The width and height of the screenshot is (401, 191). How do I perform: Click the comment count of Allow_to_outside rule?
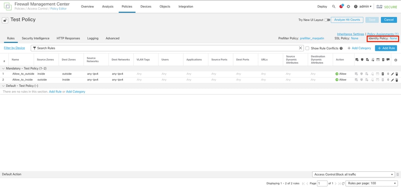pyautogui.click(x=388, y=74)
